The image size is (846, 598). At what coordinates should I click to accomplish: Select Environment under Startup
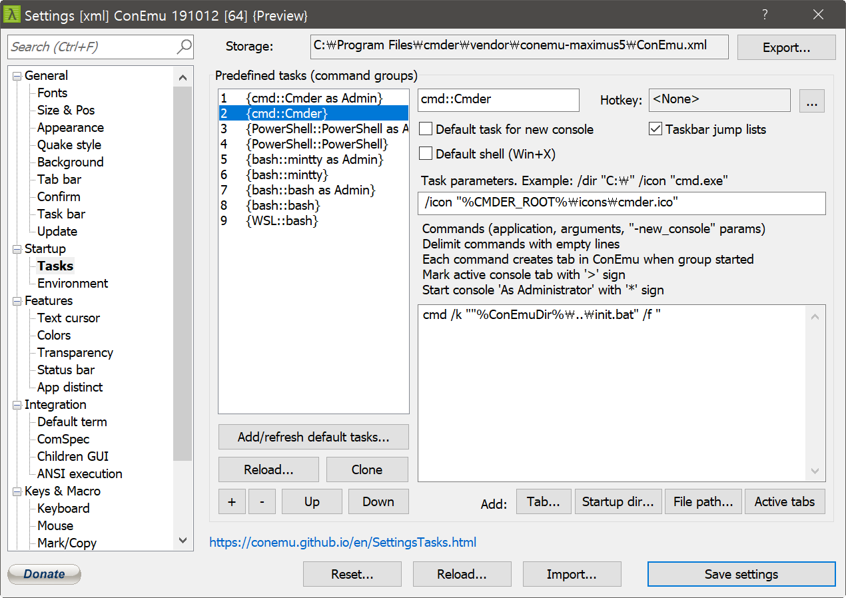point(73,283)
